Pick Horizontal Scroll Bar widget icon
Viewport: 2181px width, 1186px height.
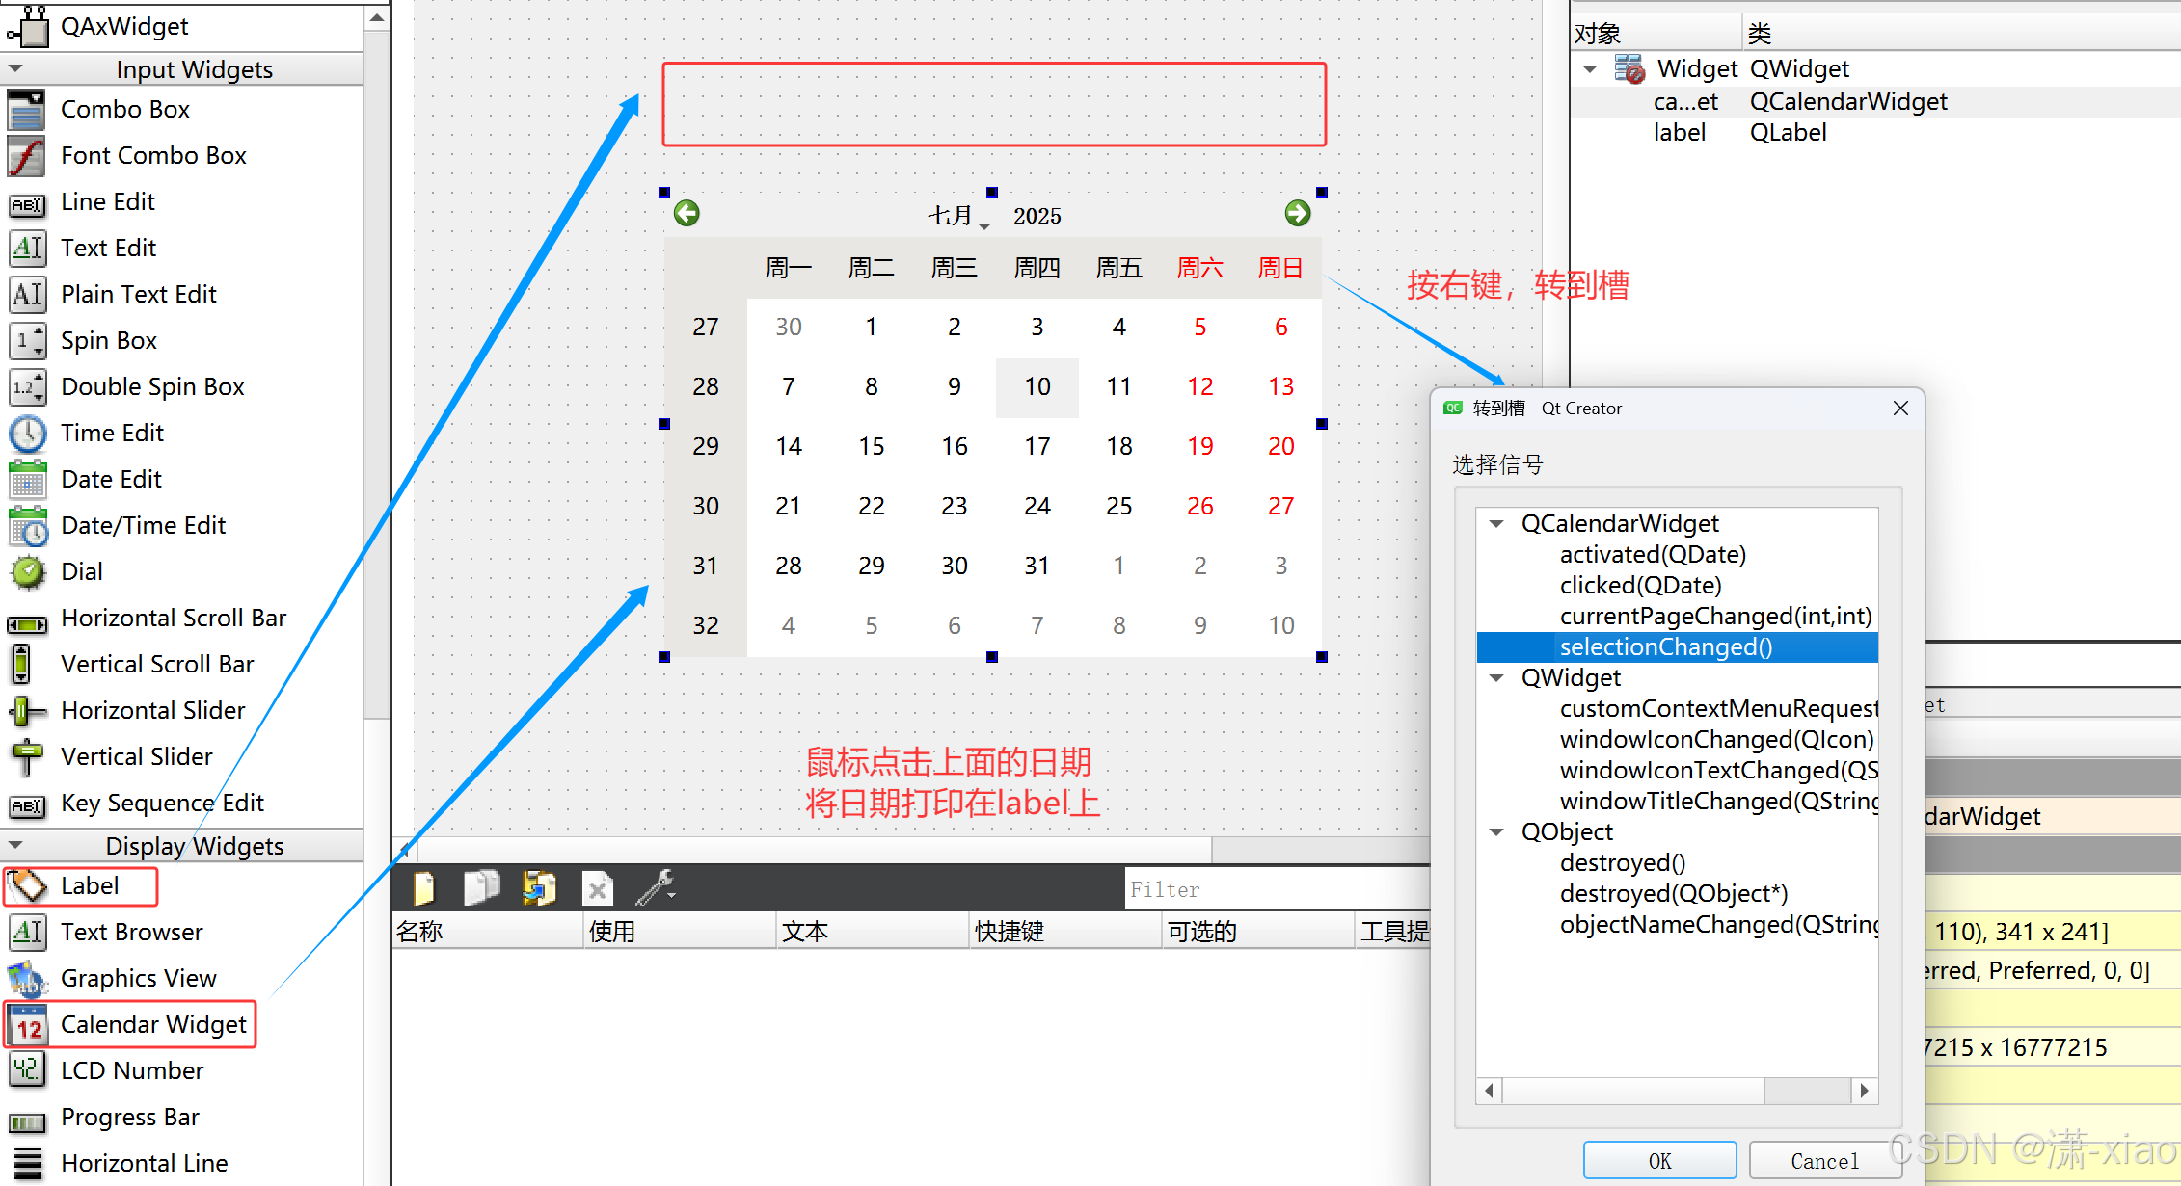pos(27,624)
